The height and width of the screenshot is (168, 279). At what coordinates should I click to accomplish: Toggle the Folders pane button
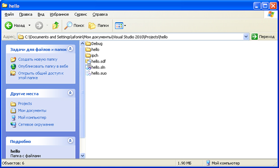tap(99, 26)
